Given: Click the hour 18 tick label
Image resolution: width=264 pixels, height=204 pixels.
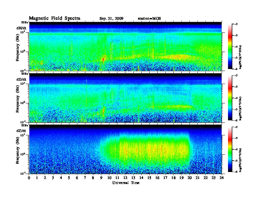Looking at the screenshot, I should point(173,178).
